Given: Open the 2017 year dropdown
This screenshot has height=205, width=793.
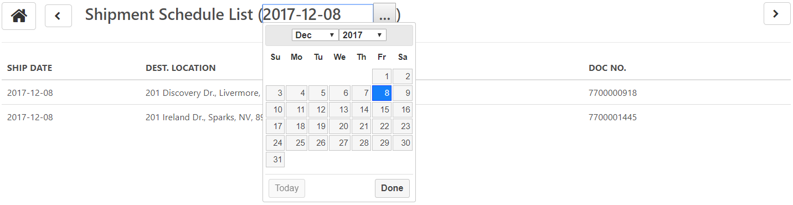Looking at the screenshot, I should [363, 35].
